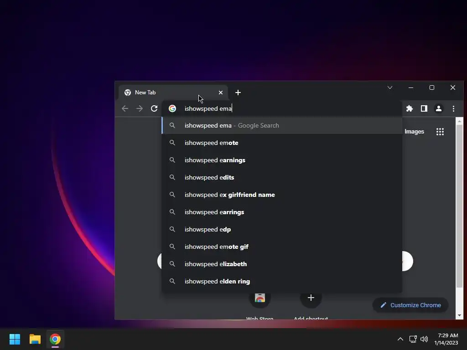Click the Chrome taskbar icon
This screenshot has width=467, height=350.
tap(55, 339)
